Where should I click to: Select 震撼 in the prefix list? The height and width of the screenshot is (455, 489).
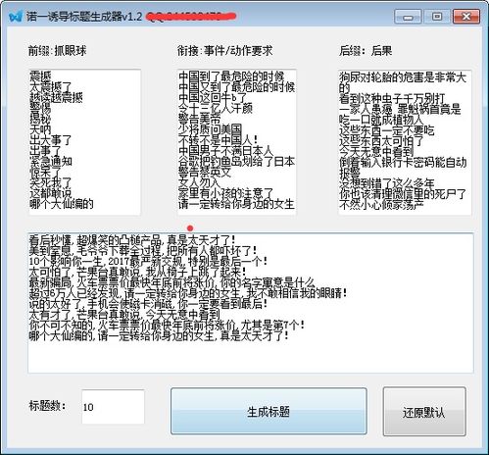[x=40, y=76]
